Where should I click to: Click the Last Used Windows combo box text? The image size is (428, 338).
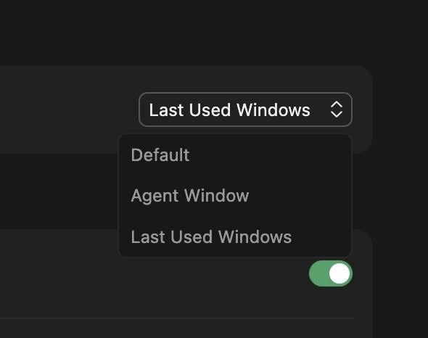click(x=229, y=110)
